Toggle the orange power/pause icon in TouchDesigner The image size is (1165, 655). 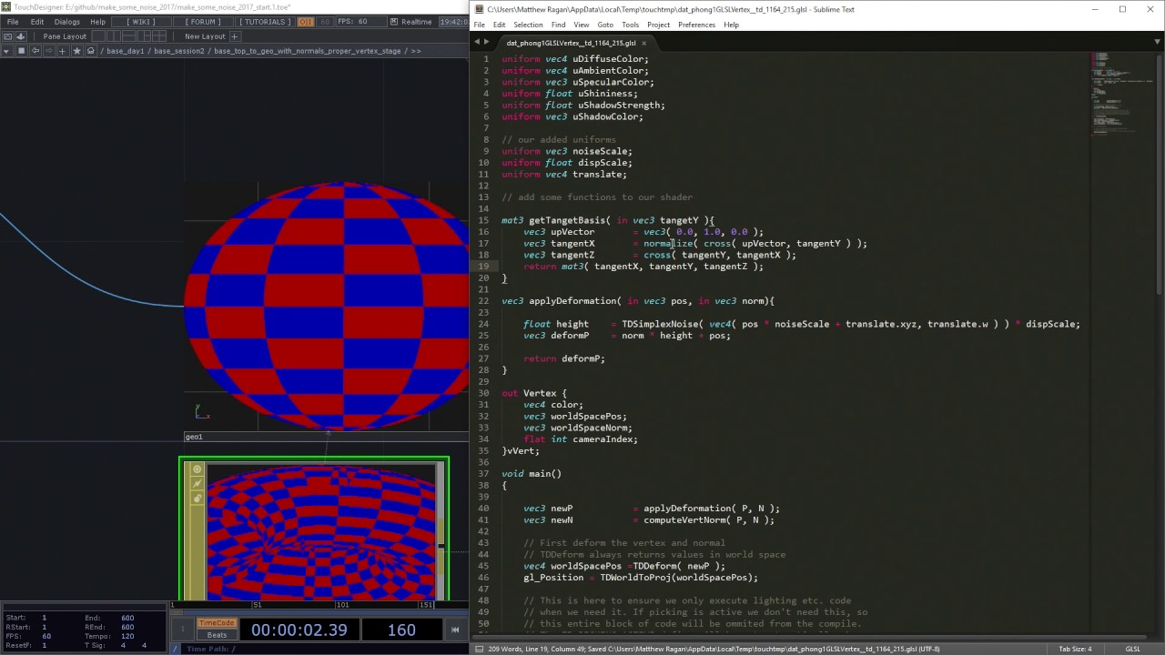pyautogui.click(x=306, y=22)
